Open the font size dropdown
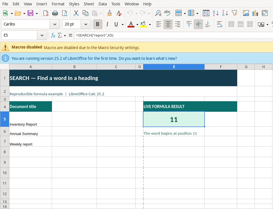This screenshot has width=273, height=209. [x=86, y=24]
